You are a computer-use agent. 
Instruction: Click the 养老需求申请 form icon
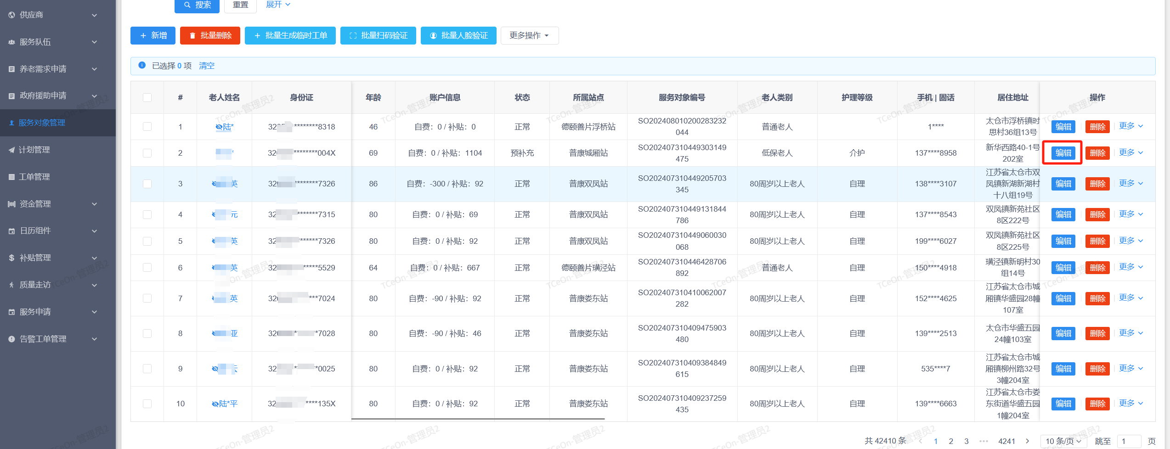click(x=11, y=69)
